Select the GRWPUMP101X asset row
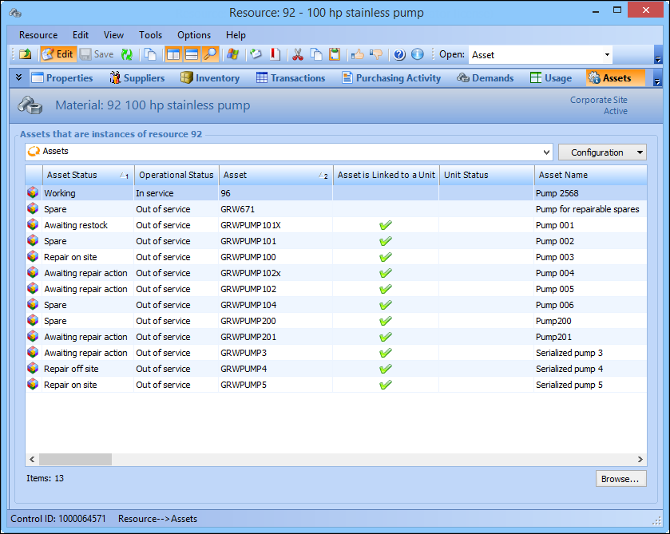The width and height of the screenshot is (670, 534). pos(250,225)
